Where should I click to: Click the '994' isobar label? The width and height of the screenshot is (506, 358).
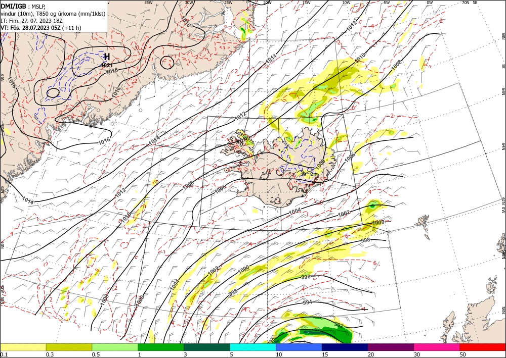pos(307,302)
